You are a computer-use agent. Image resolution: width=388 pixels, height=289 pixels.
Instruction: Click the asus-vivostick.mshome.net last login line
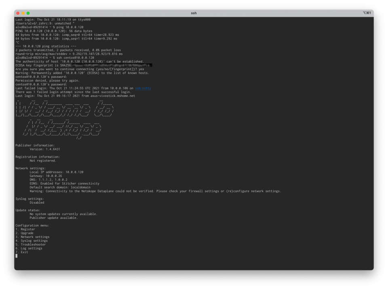click(x=75, y=96)
